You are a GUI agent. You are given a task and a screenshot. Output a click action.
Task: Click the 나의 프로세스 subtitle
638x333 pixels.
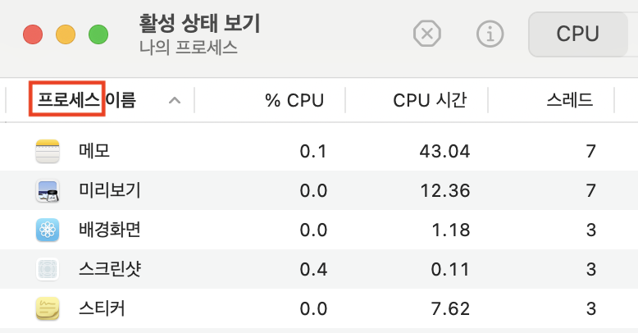point(189,48)
